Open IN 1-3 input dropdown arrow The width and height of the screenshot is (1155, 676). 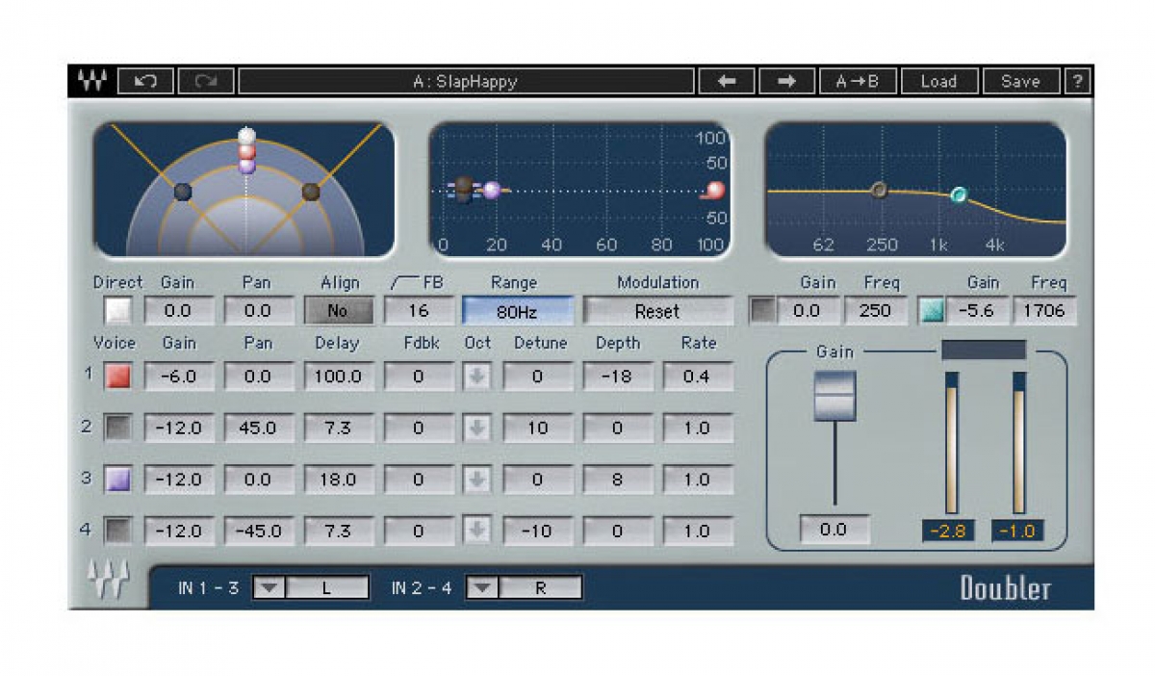[x=269, y=587]
